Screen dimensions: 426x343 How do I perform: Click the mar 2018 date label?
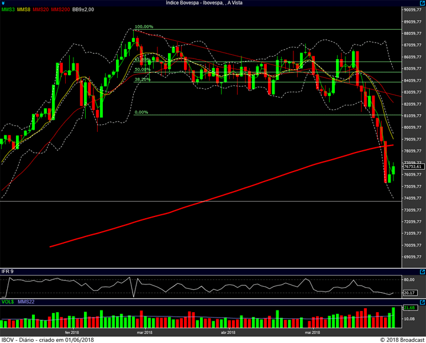coord(144,332)
